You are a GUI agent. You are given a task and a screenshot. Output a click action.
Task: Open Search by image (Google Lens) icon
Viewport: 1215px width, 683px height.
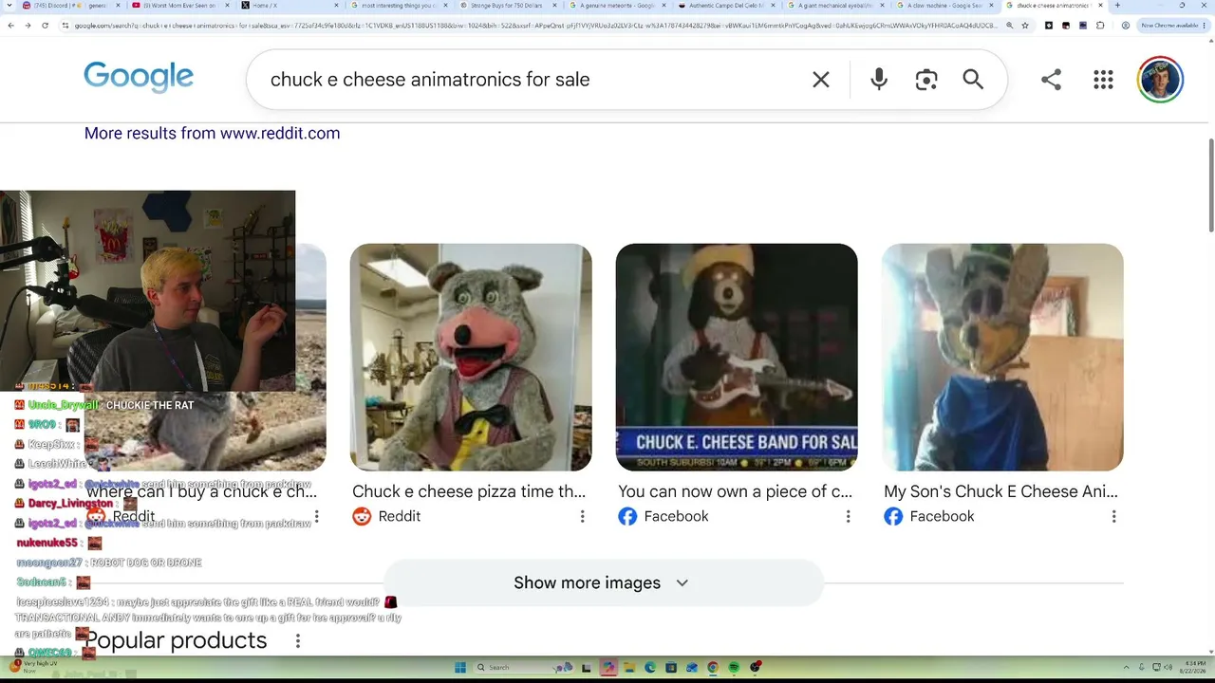tap(926, 80)
